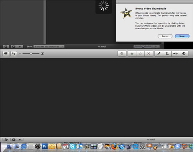Click the large thumbnail size icon
Viewport: 193px width, 152px height.
pyautogui.click(x=42, y=54)
